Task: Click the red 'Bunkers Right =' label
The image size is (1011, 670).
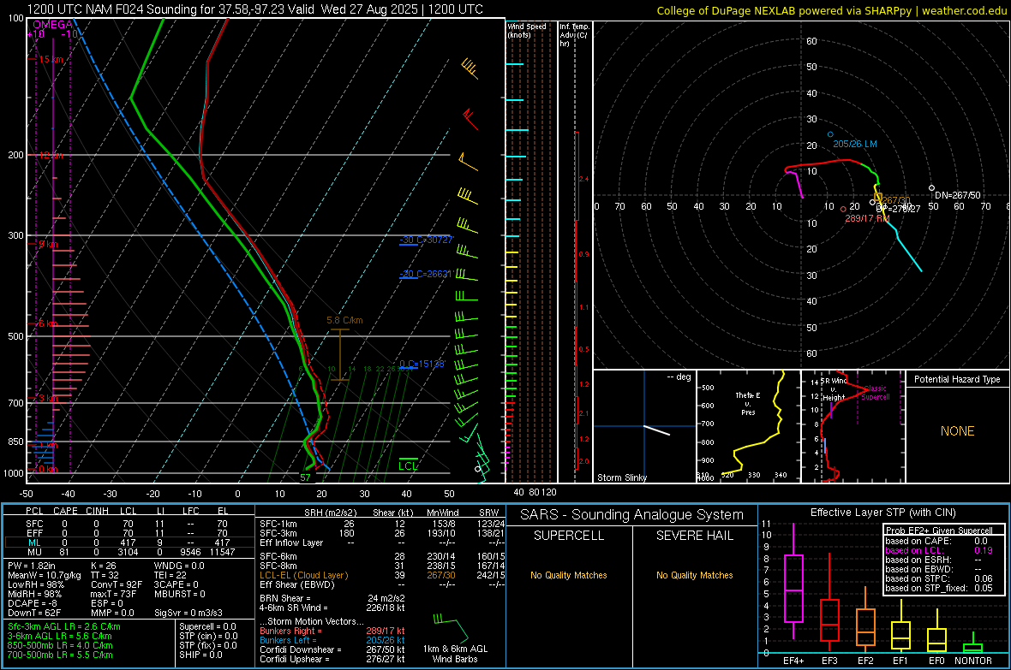Action: [x=290, y=631]
